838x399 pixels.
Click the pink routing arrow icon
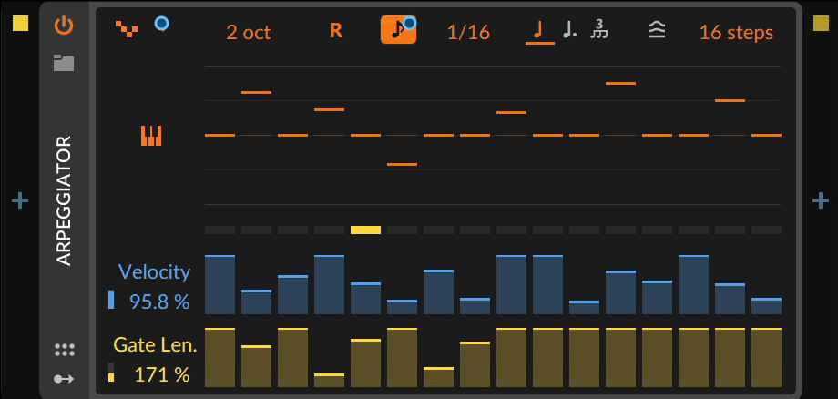tap(63, 378)
